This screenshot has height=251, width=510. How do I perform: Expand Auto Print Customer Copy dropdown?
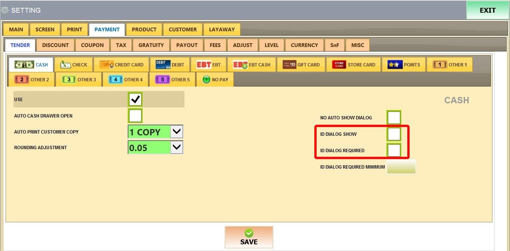(x=177, y=132)
